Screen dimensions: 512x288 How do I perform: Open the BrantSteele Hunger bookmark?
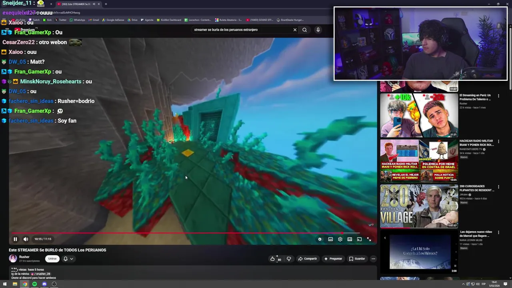click(290, 20)
